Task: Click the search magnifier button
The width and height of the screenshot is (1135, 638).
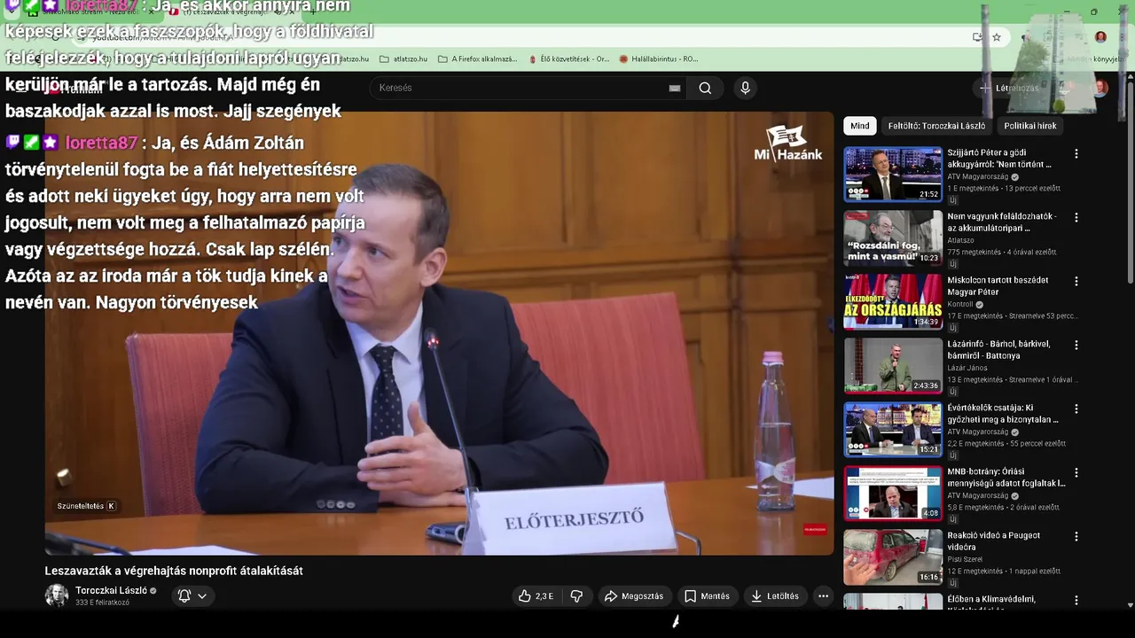Action: click(x=705, y=88)
